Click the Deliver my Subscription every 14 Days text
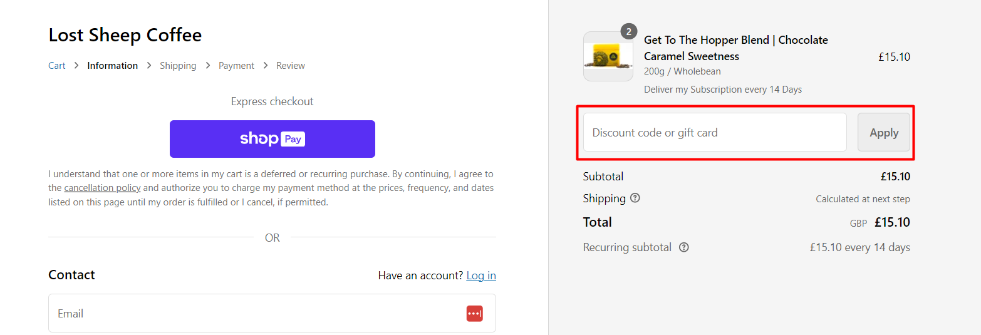This screenshot has height=335, width=981. [723, 90]
